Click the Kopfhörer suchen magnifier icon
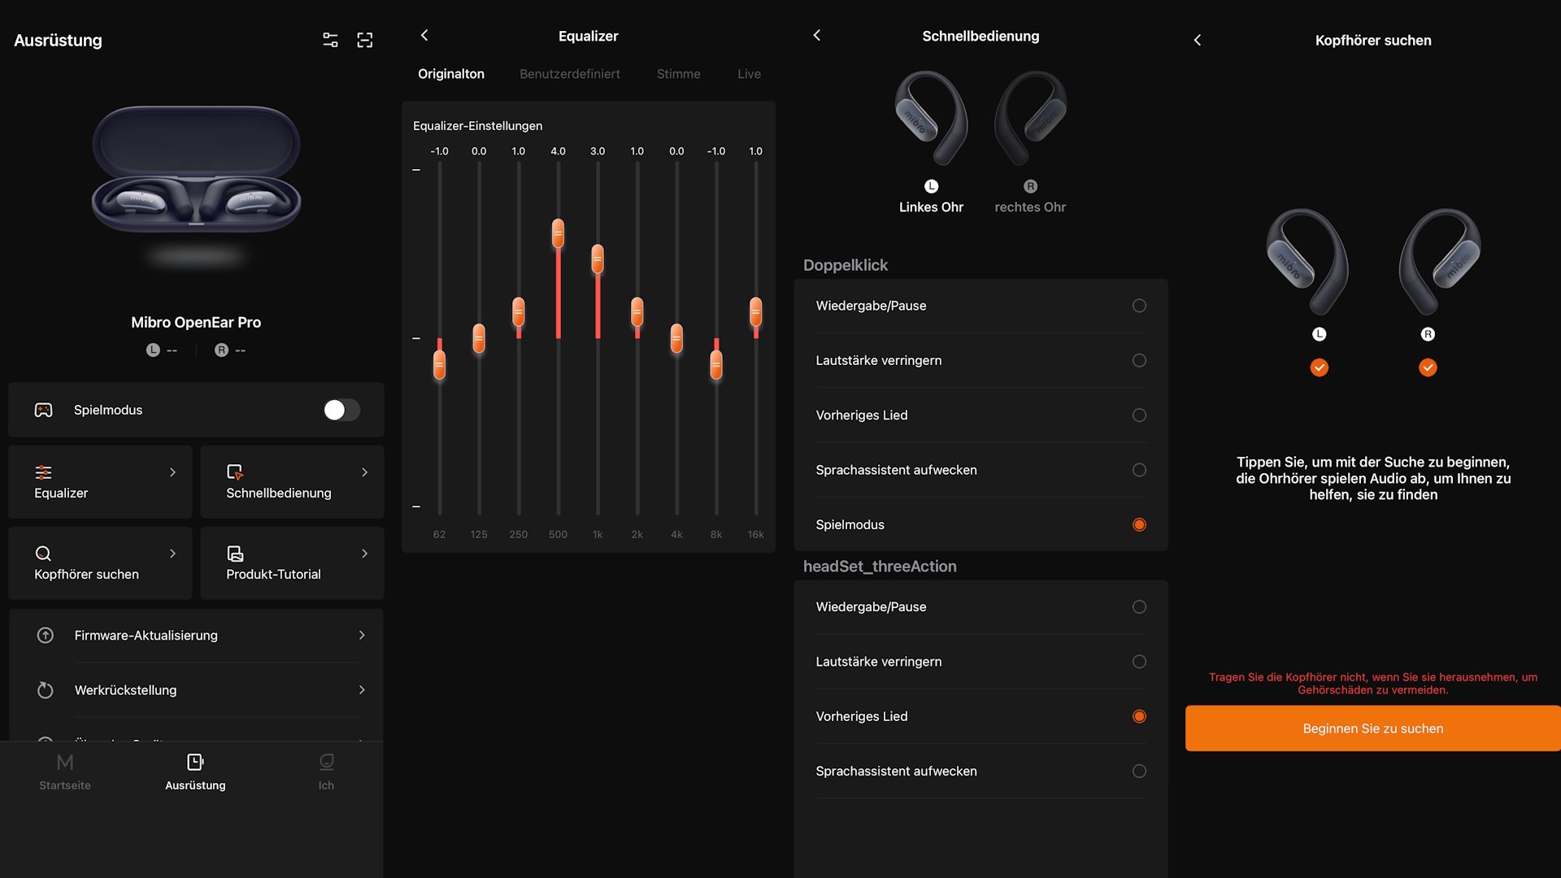This screenshot has height=878, width=1561. pyautogui.click(x=44, y=553)
